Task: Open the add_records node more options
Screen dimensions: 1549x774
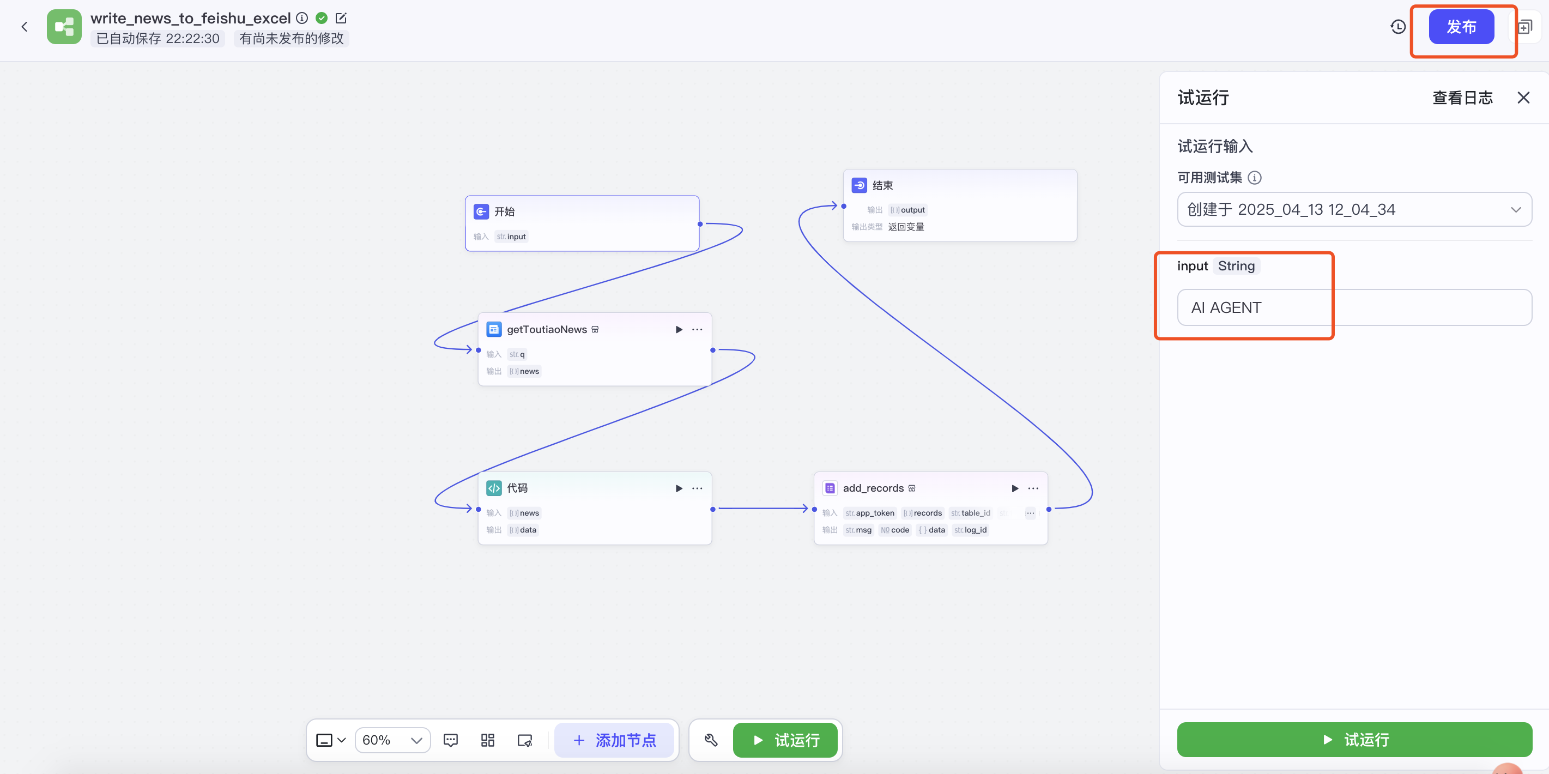Action: pyautogui.click(x=1033, y=488)
